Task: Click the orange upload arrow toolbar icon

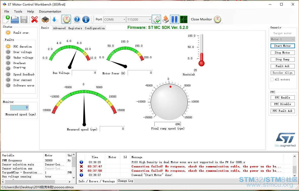Action: 165,19
